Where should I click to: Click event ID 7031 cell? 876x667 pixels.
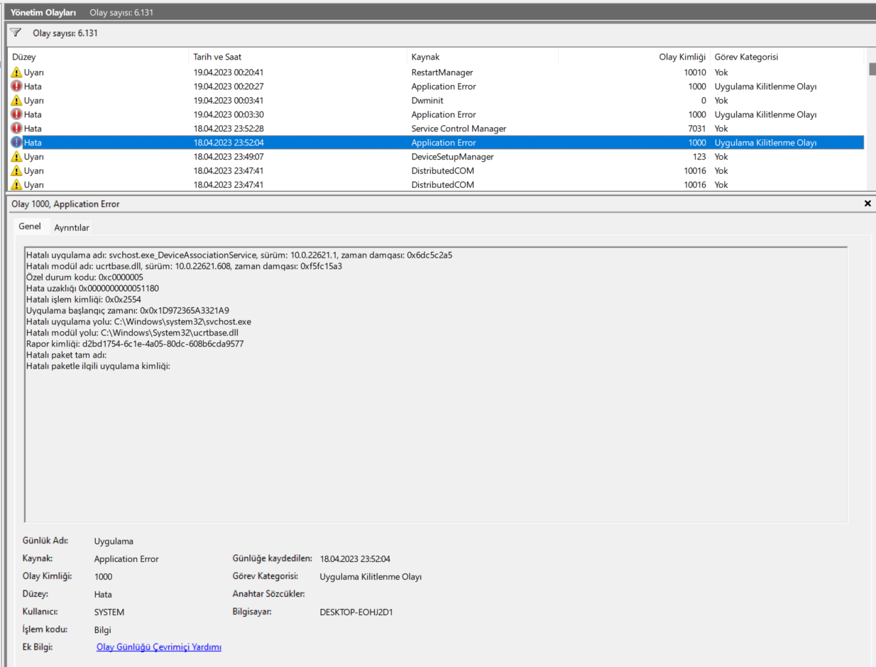(697, 128)
